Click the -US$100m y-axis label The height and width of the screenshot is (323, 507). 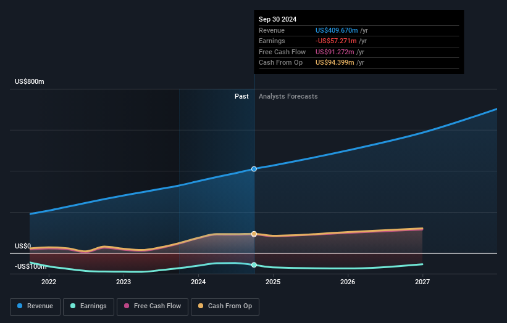31,266
